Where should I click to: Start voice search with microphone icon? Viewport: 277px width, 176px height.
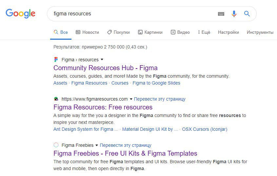point(234,14)
